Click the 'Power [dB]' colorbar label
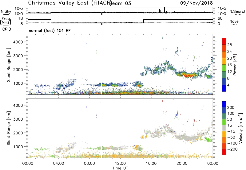 click(x=235, y=65)
